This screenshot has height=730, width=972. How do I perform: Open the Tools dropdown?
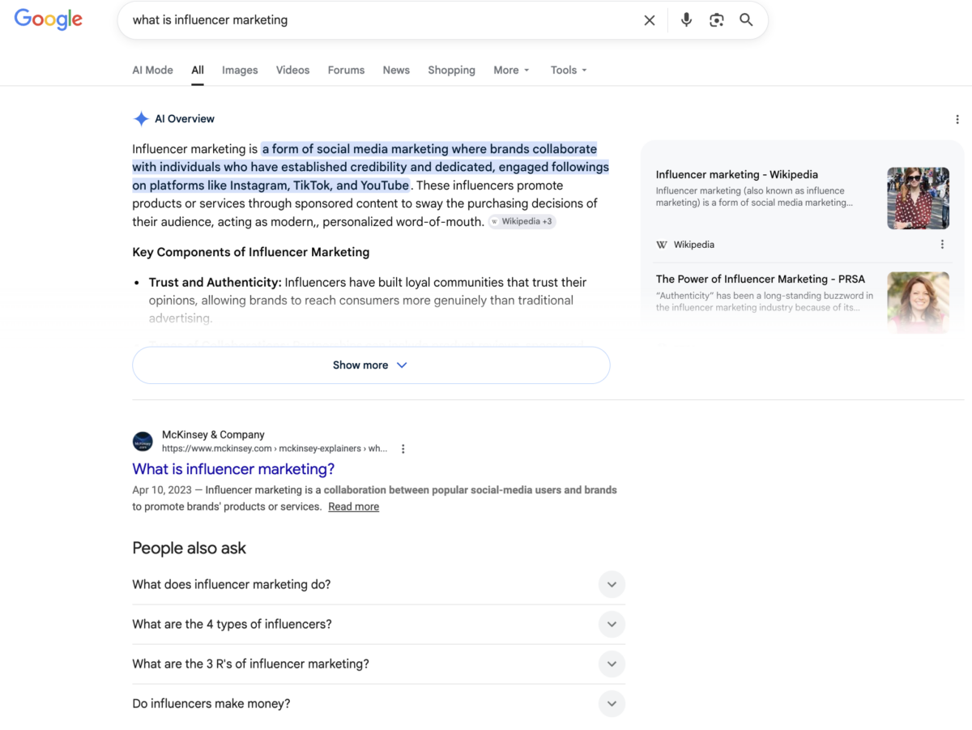569,70
